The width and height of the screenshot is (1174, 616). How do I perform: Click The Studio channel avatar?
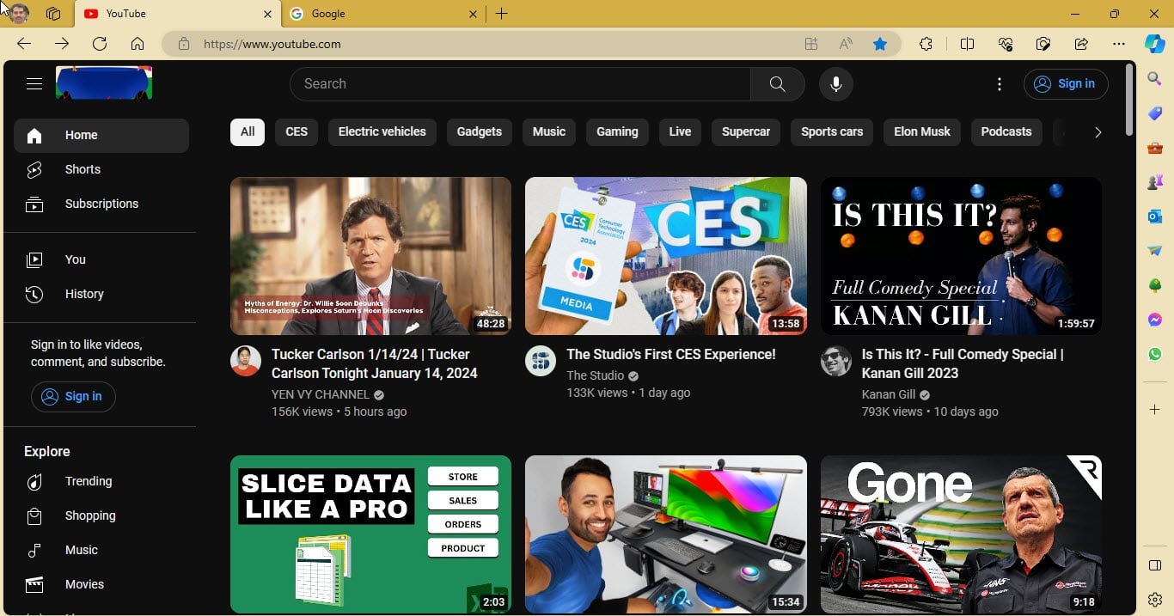(541, 362)
